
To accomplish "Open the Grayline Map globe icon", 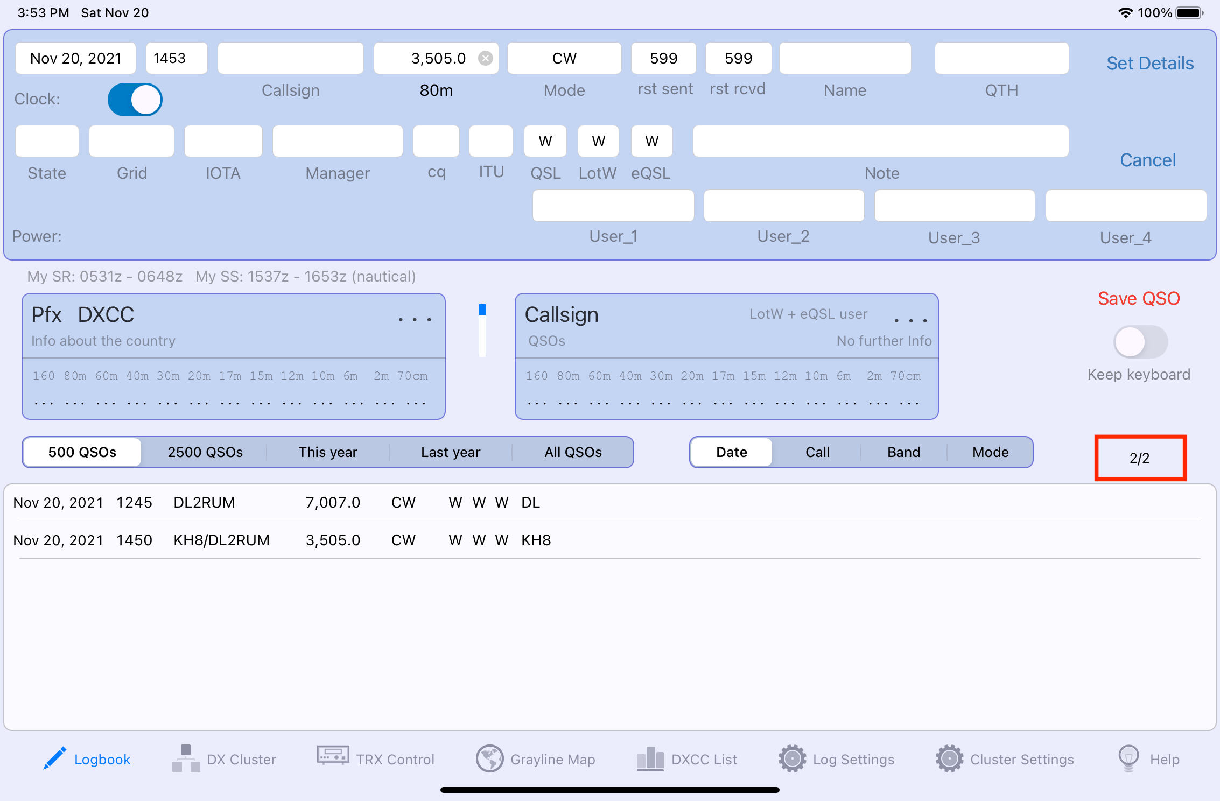I will point(489,759).
